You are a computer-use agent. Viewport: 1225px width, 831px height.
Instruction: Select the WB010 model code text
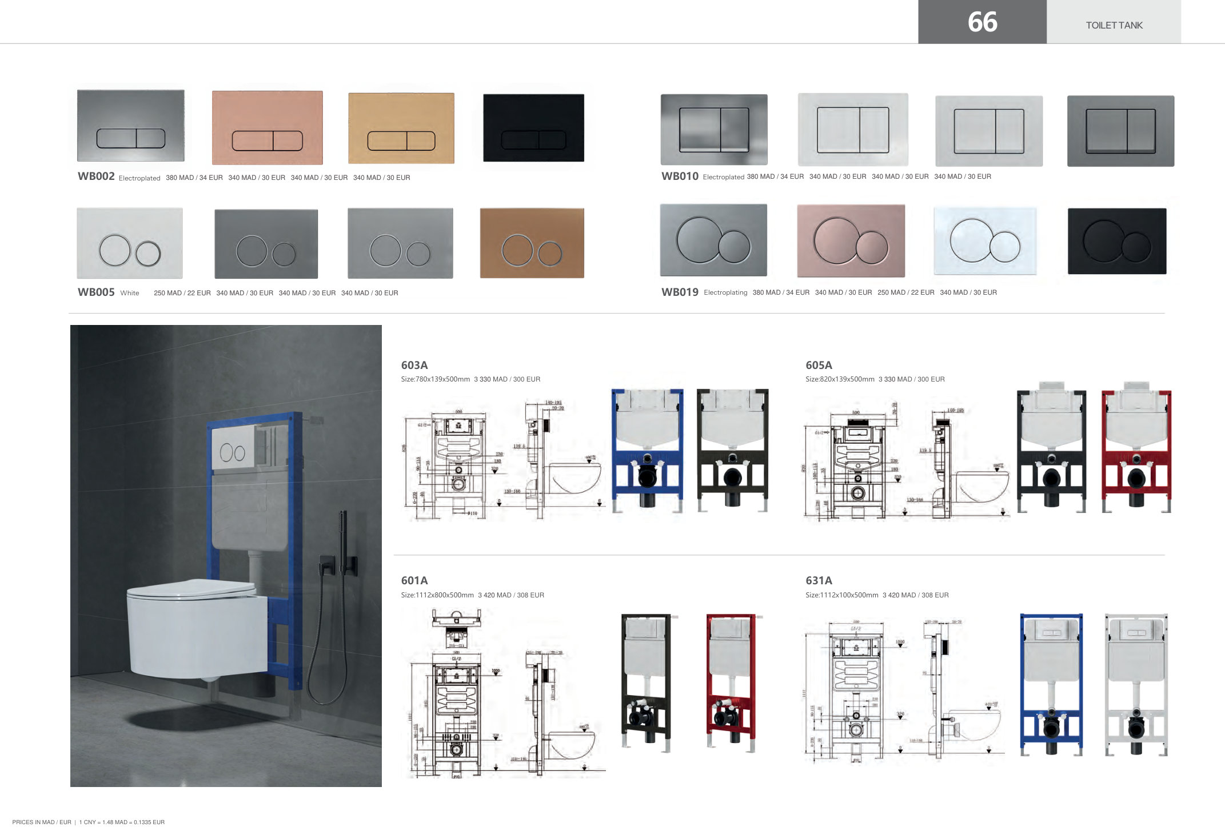(x=680, y=176)
